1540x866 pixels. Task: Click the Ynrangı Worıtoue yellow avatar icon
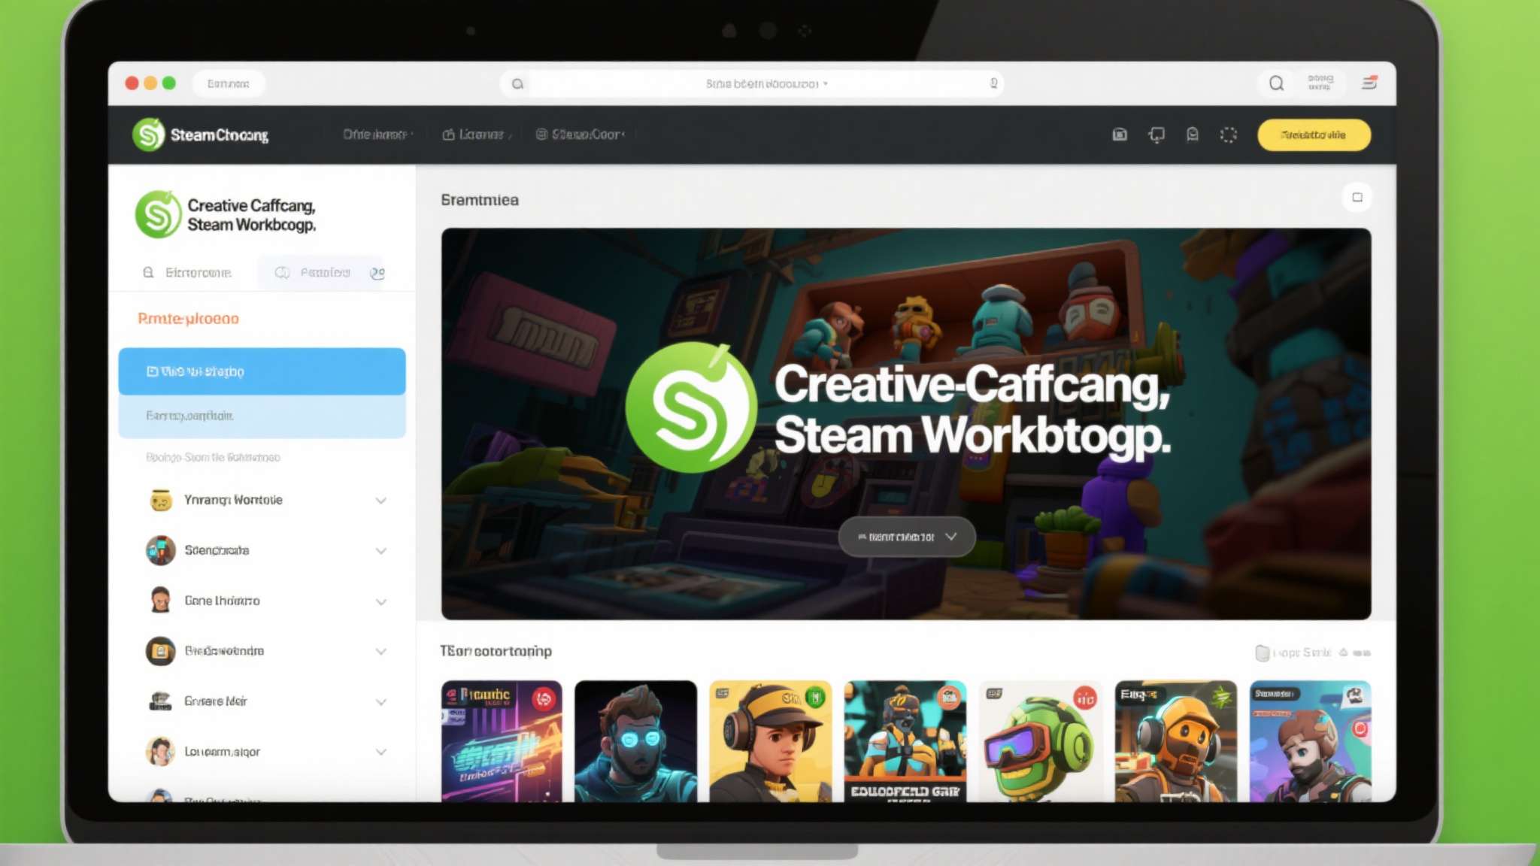[x=160, y=500]
